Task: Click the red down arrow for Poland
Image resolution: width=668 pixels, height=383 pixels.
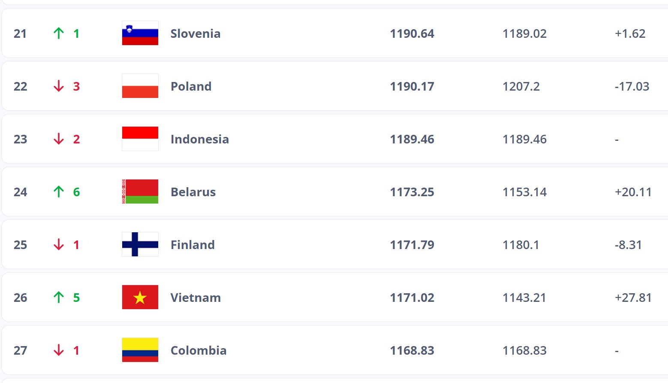Action: [59, 86]
